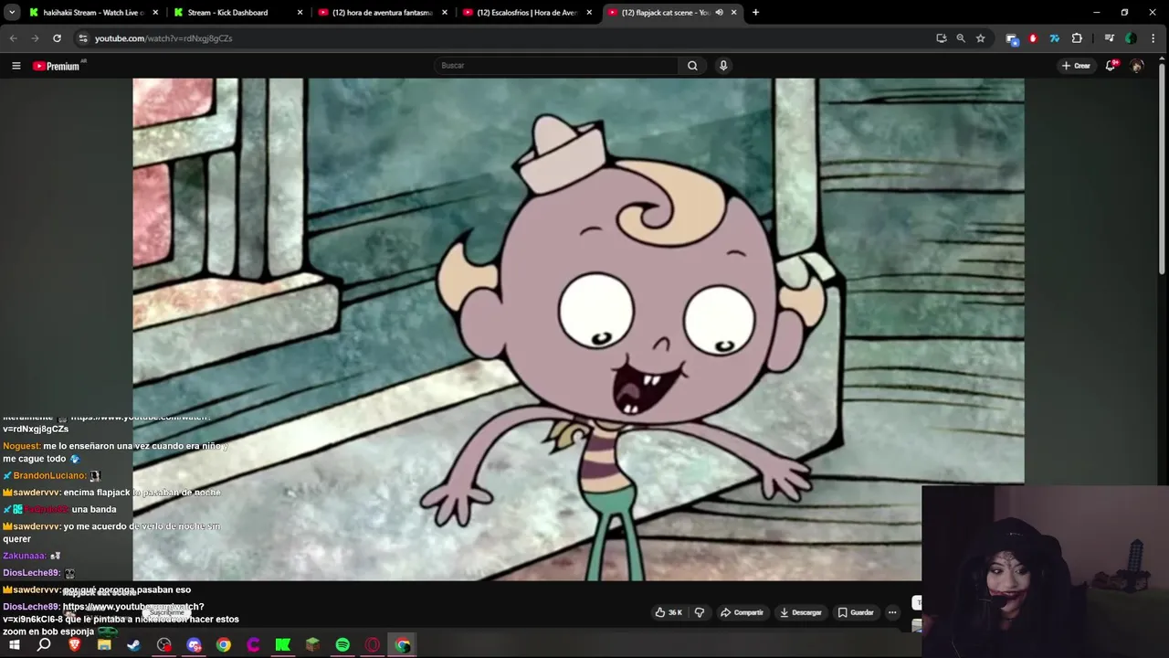Save video with the Guardar button
The width and height of the screenshot is (1169, 658).
[856, 612]
